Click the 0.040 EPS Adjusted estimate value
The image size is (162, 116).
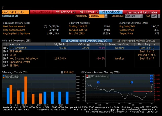click(63, 48)
